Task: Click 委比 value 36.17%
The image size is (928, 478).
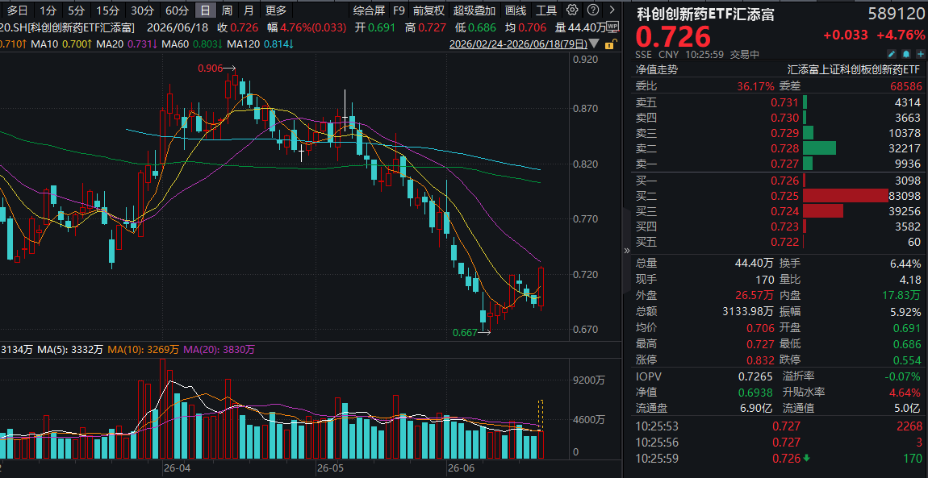Action: coord(755,85)
